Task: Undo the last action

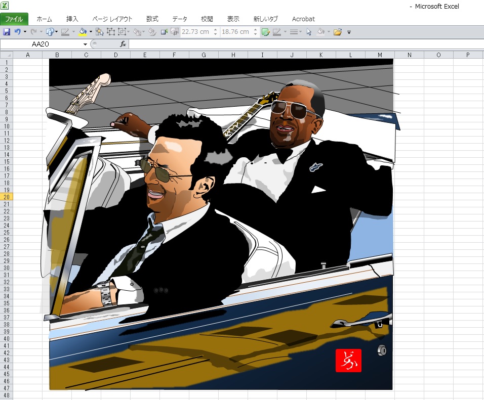Action: point(18,32)
